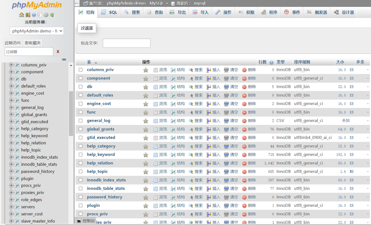Check the checkbox for columns_priv table
The width and height of the screenshot is (371, 225).
click(81, 69)
